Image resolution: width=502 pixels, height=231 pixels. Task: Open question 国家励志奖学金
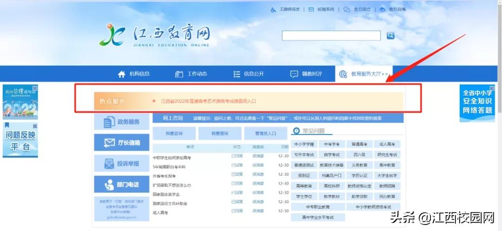coord(166,194)
